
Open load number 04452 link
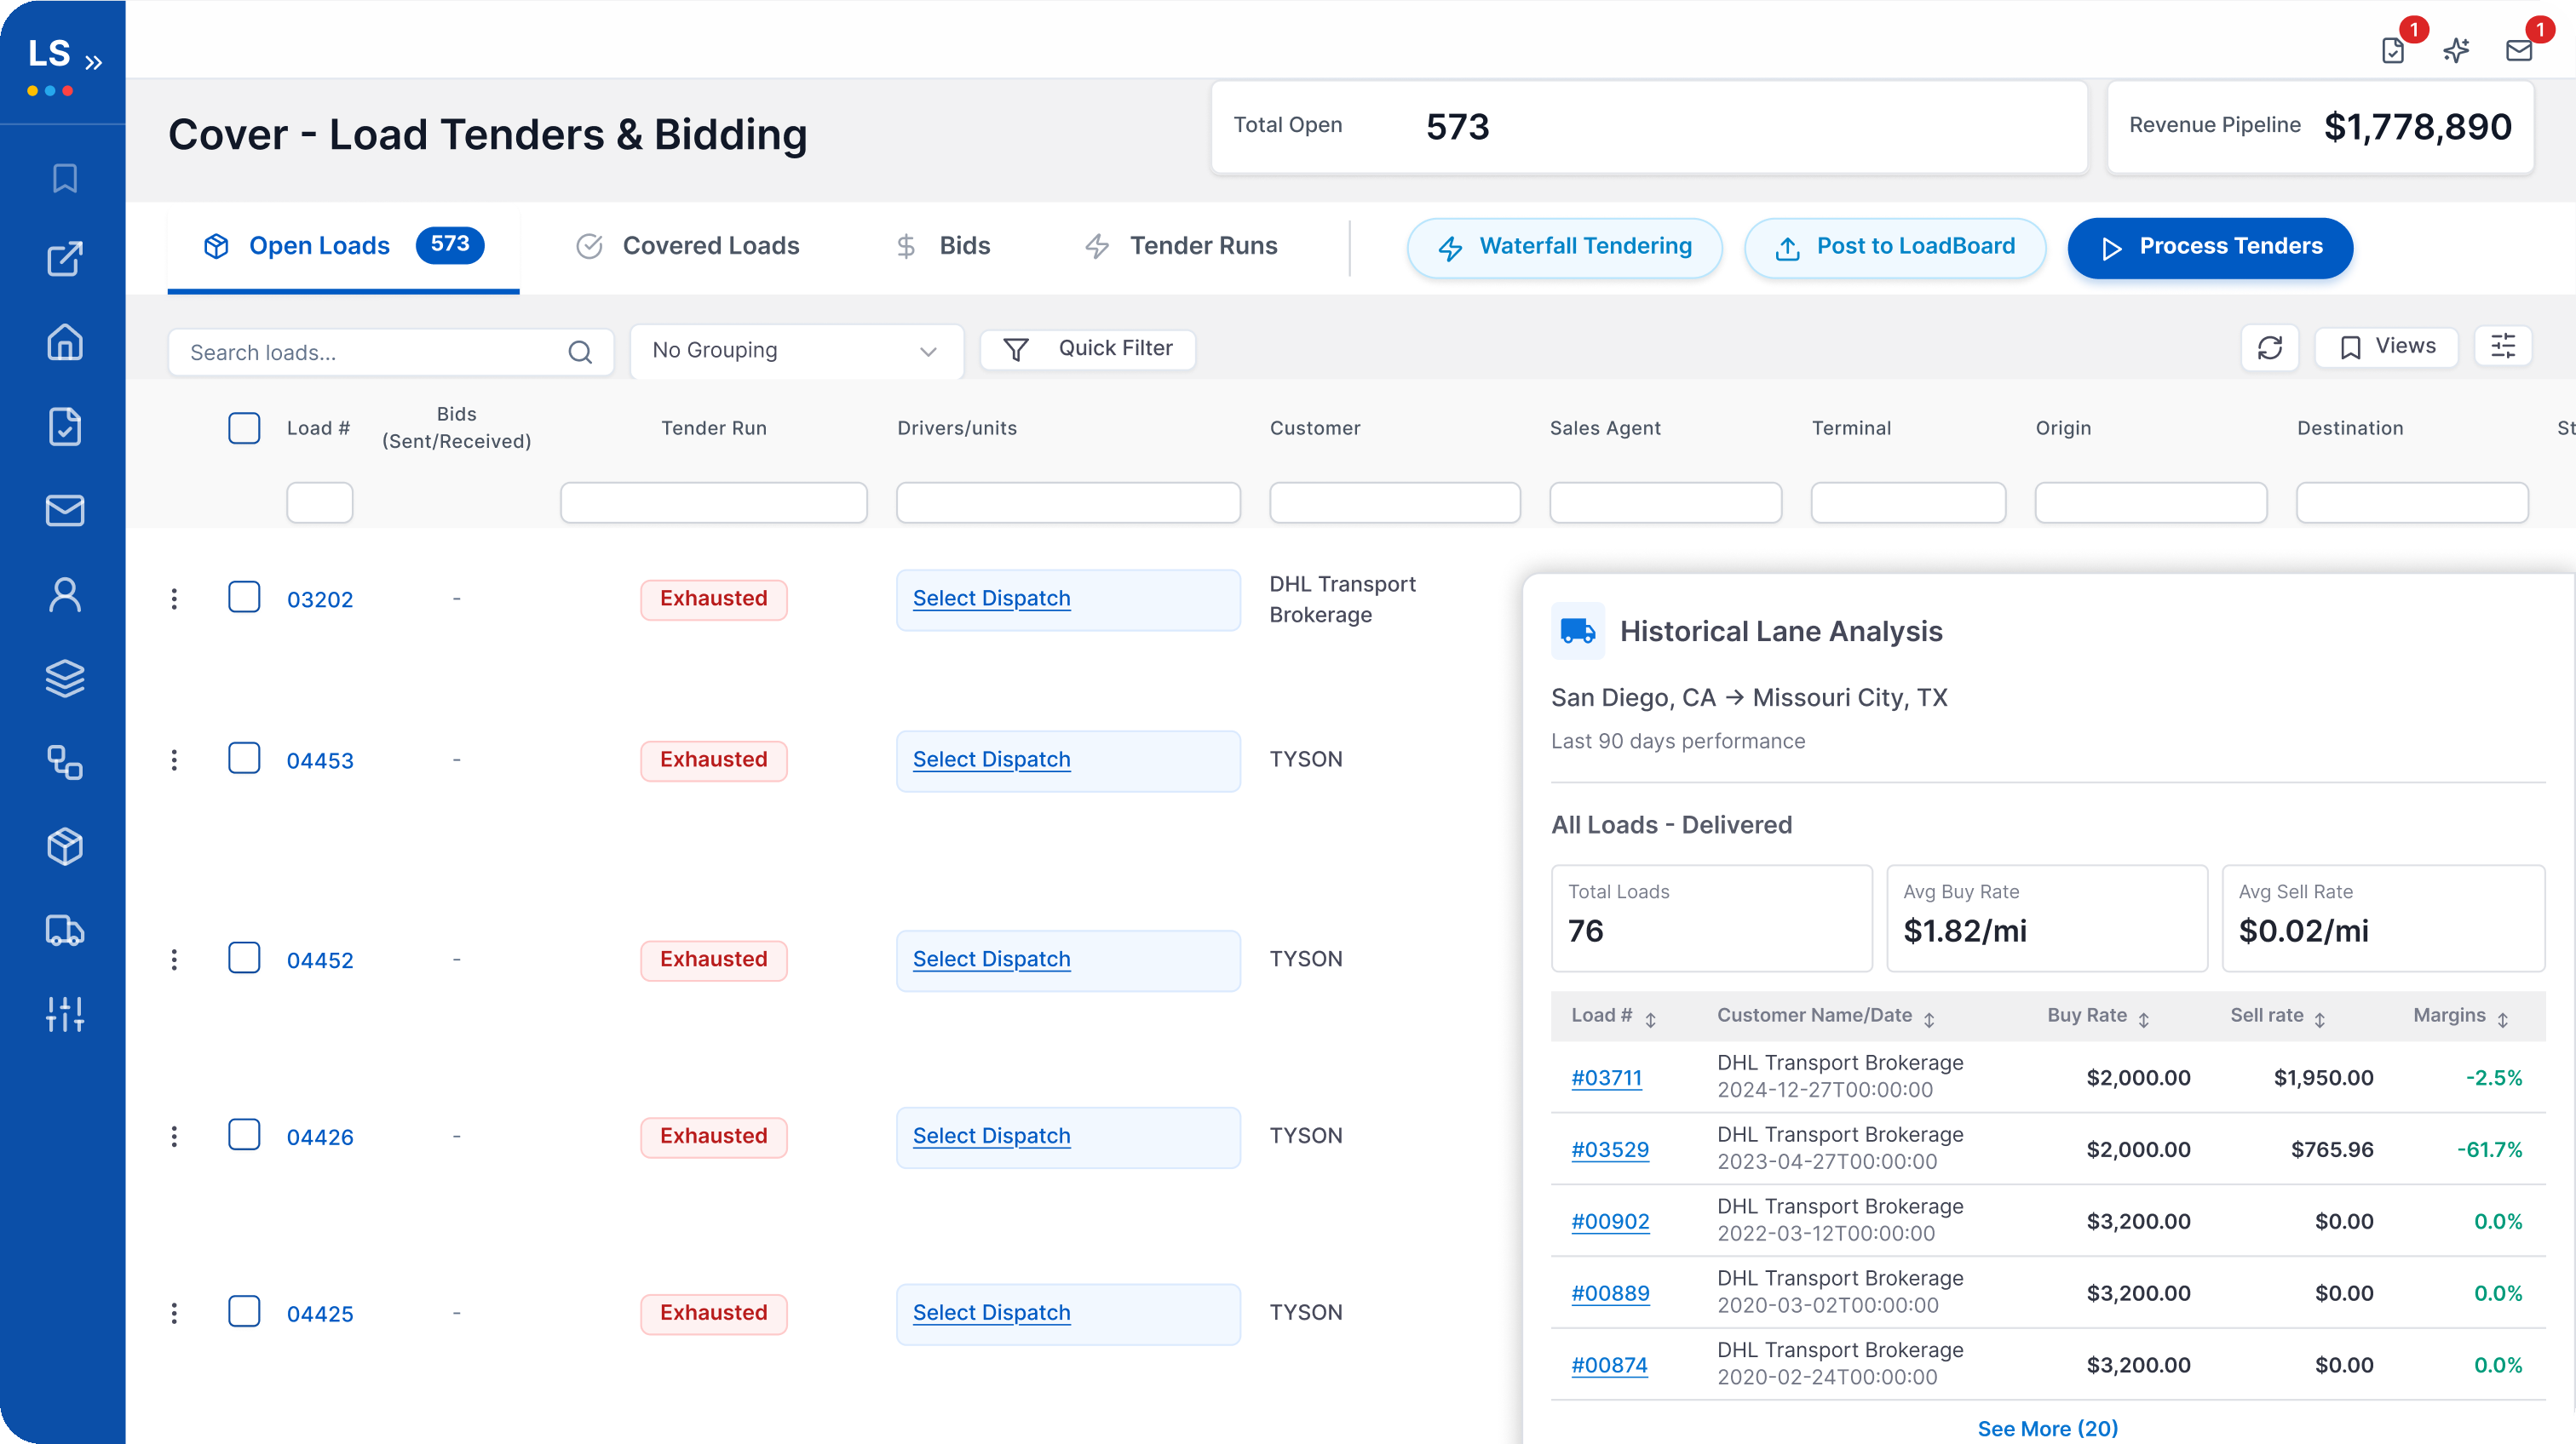pyautogui.click(x=320, y=960)
